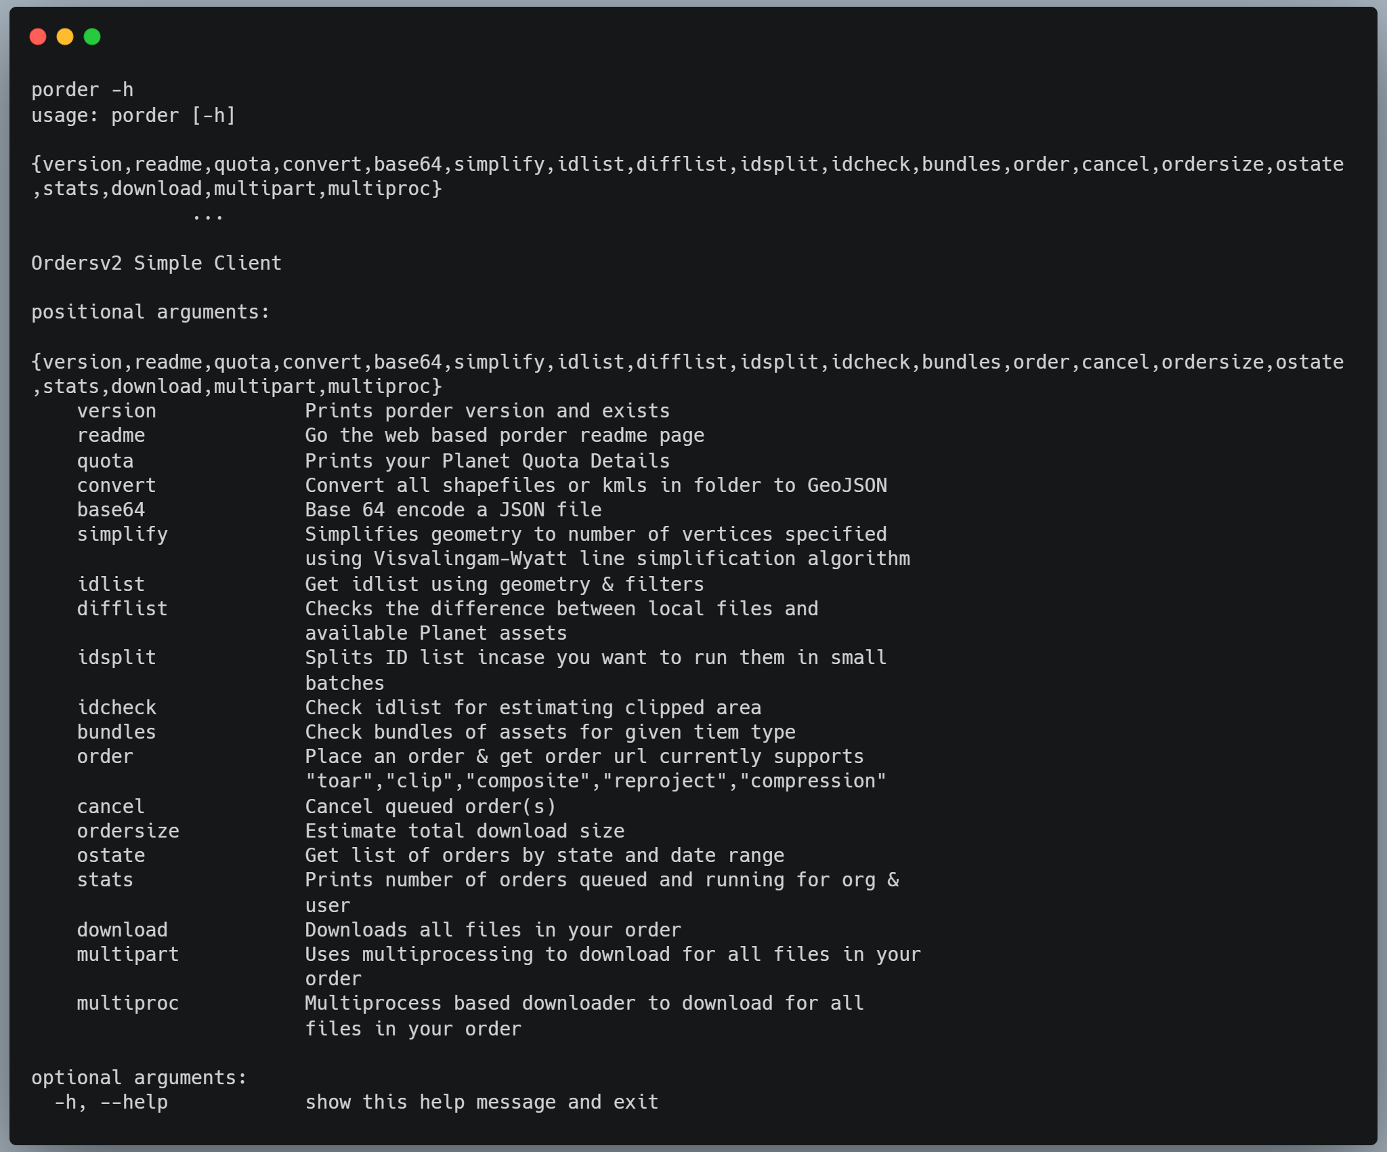The image size is (1387, 1152).
Task: Click the '-h, --help' option text
Action: tap(111, 1102)
